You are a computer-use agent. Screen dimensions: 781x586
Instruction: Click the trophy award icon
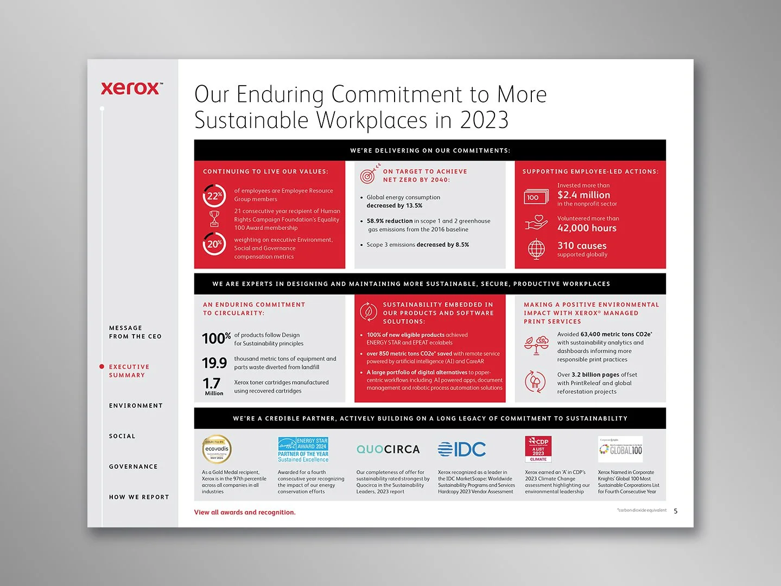click(x=214, y=219)
